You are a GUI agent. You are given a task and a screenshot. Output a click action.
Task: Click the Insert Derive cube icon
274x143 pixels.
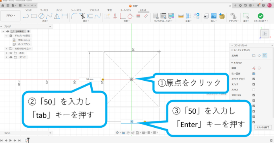tap(206, 16)
